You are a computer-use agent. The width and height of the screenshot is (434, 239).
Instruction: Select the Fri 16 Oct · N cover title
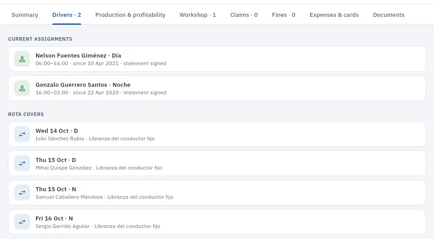coord(54,219)
